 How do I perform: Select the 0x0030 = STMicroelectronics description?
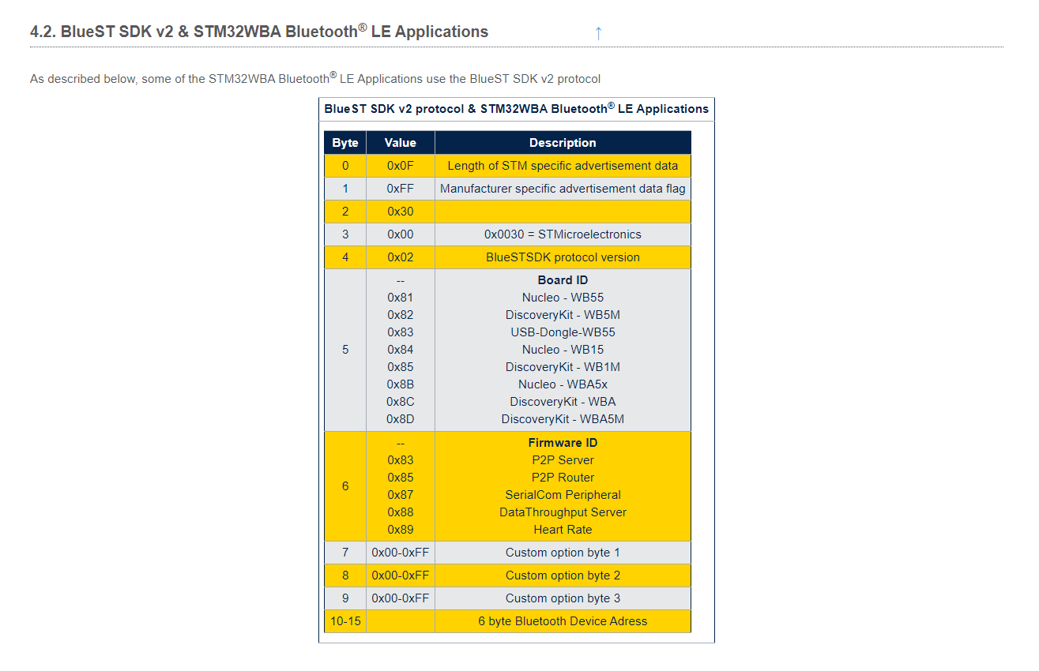click(x=563, y=234)
